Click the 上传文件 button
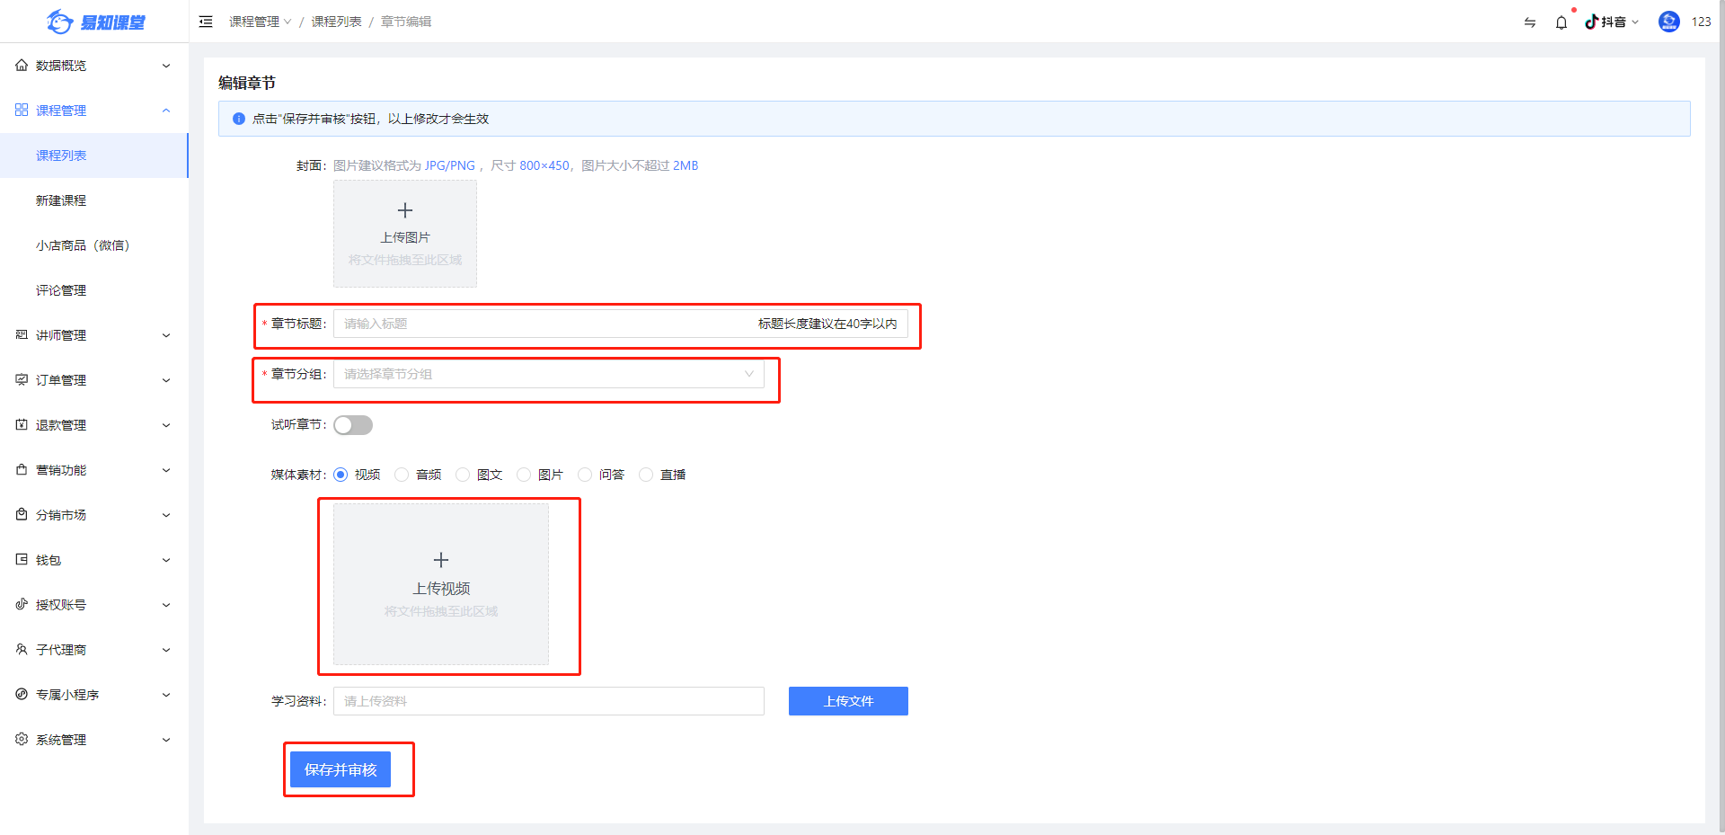 pyautogui.click(x=848, y=701)
